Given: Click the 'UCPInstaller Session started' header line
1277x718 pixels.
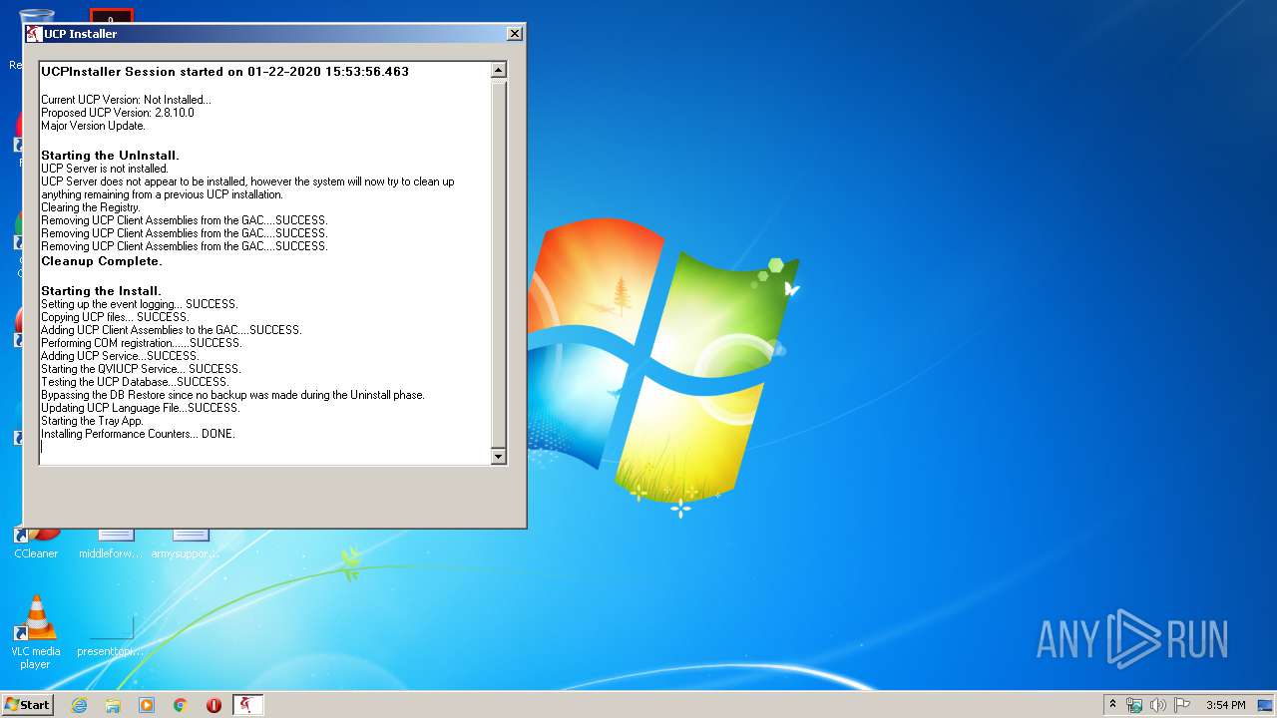Looking at the screenshot, I should [224, 72].
